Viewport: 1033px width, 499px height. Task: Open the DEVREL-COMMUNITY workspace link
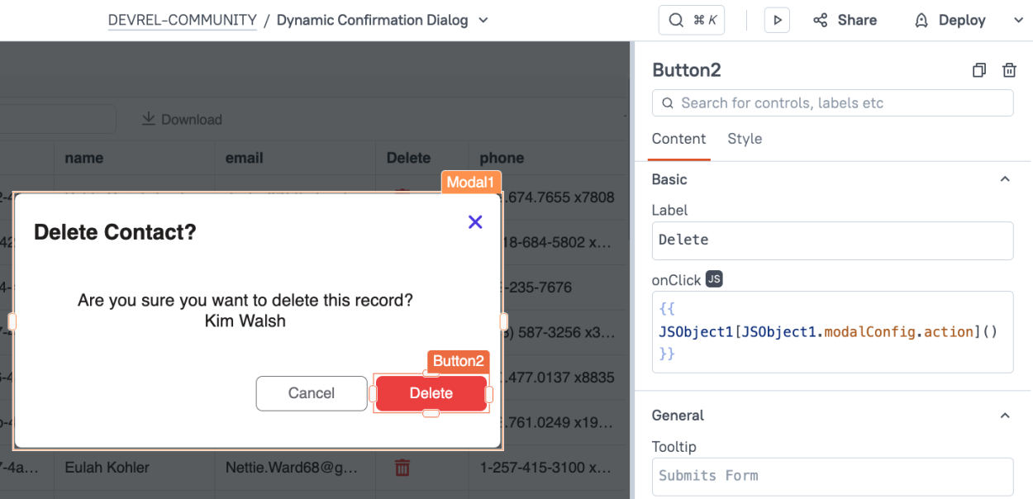[183, 20]
